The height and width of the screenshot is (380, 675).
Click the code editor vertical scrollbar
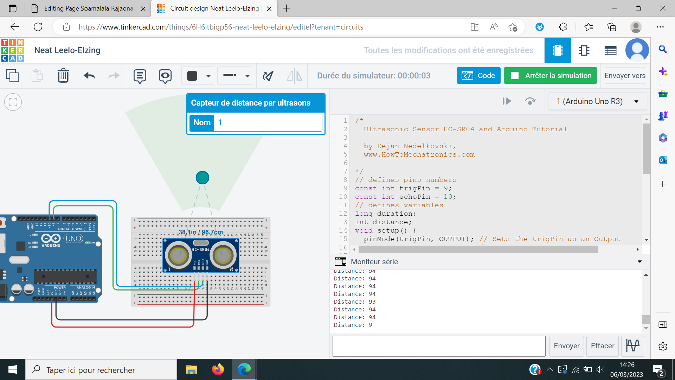pyautogui.click(x=647, y=148)
